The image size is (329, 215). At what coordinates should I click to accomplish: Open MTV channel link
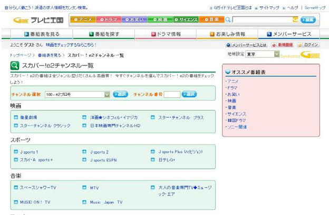click(94, 188)
